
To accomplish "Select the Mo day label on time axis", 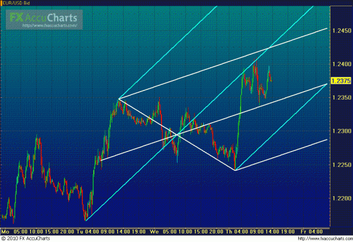I will point(6,232).
